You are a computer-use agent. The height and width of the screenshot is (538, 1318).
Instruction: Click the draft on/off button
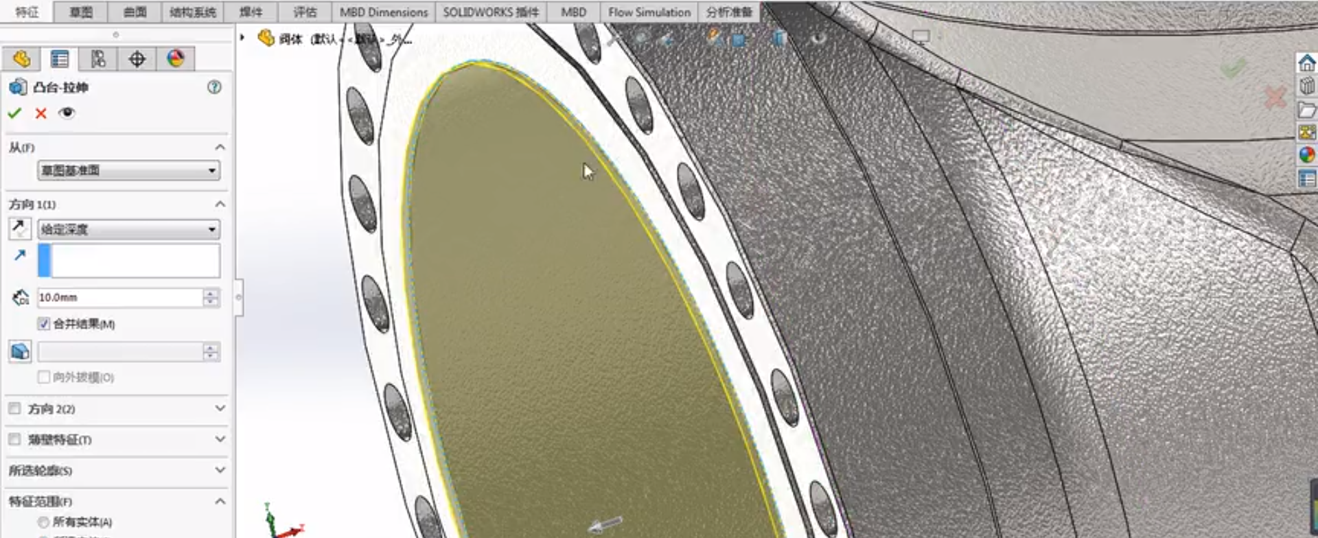(x=20, y=351)
